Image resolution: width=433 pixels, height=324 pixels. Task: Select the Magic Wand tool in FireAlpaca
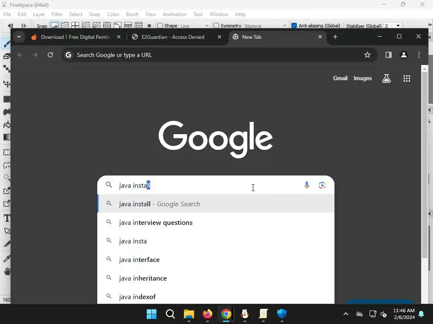click(x=7, y=178)
